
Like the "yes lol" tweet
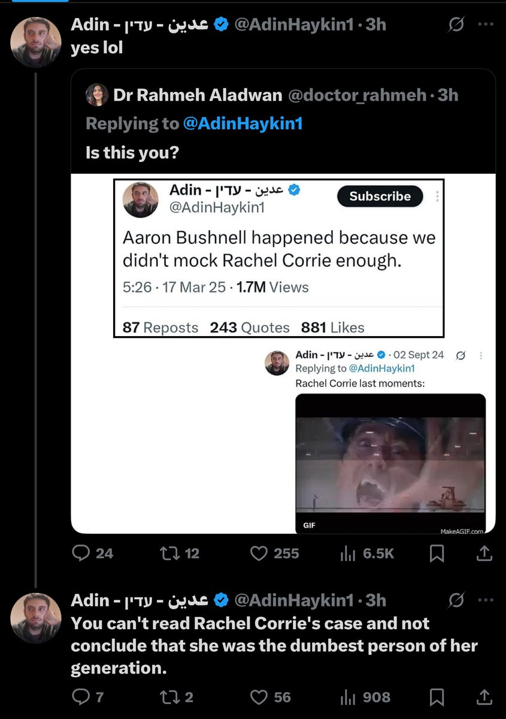(259, 553)
